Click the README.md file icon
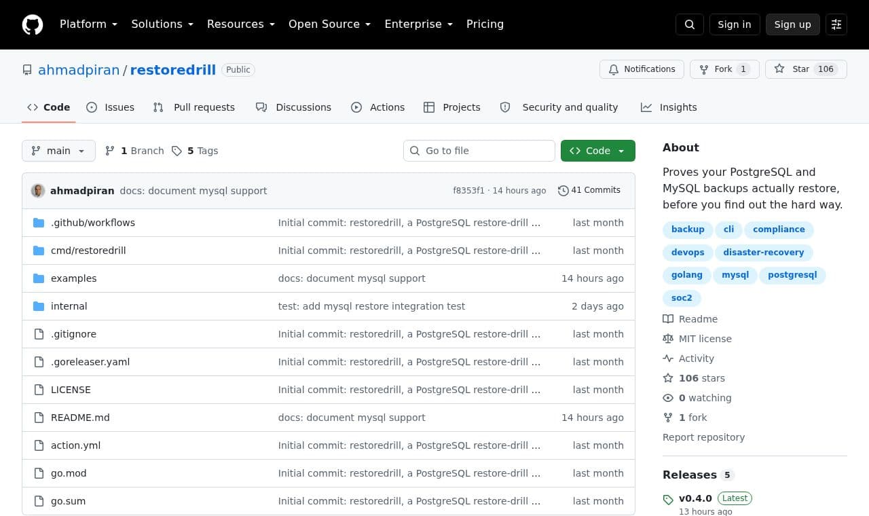This screenshot has width=869, height=516. point(39,418)
